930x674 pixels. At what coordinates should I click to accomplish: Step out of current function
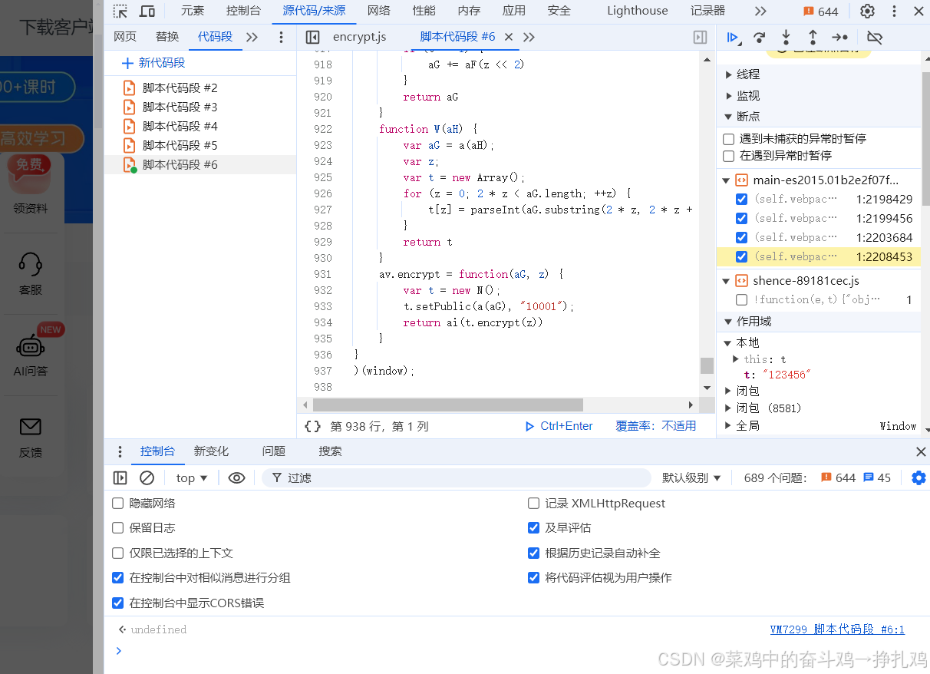[x=813, y=37]
